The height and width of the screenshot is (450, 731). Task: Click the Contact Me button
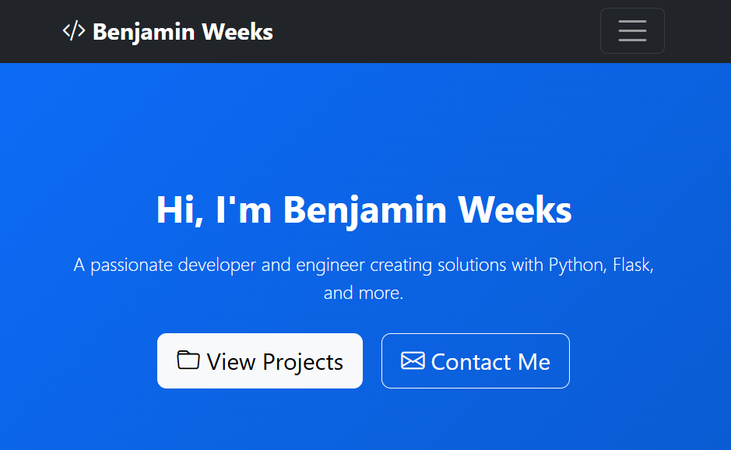[475, 360]
